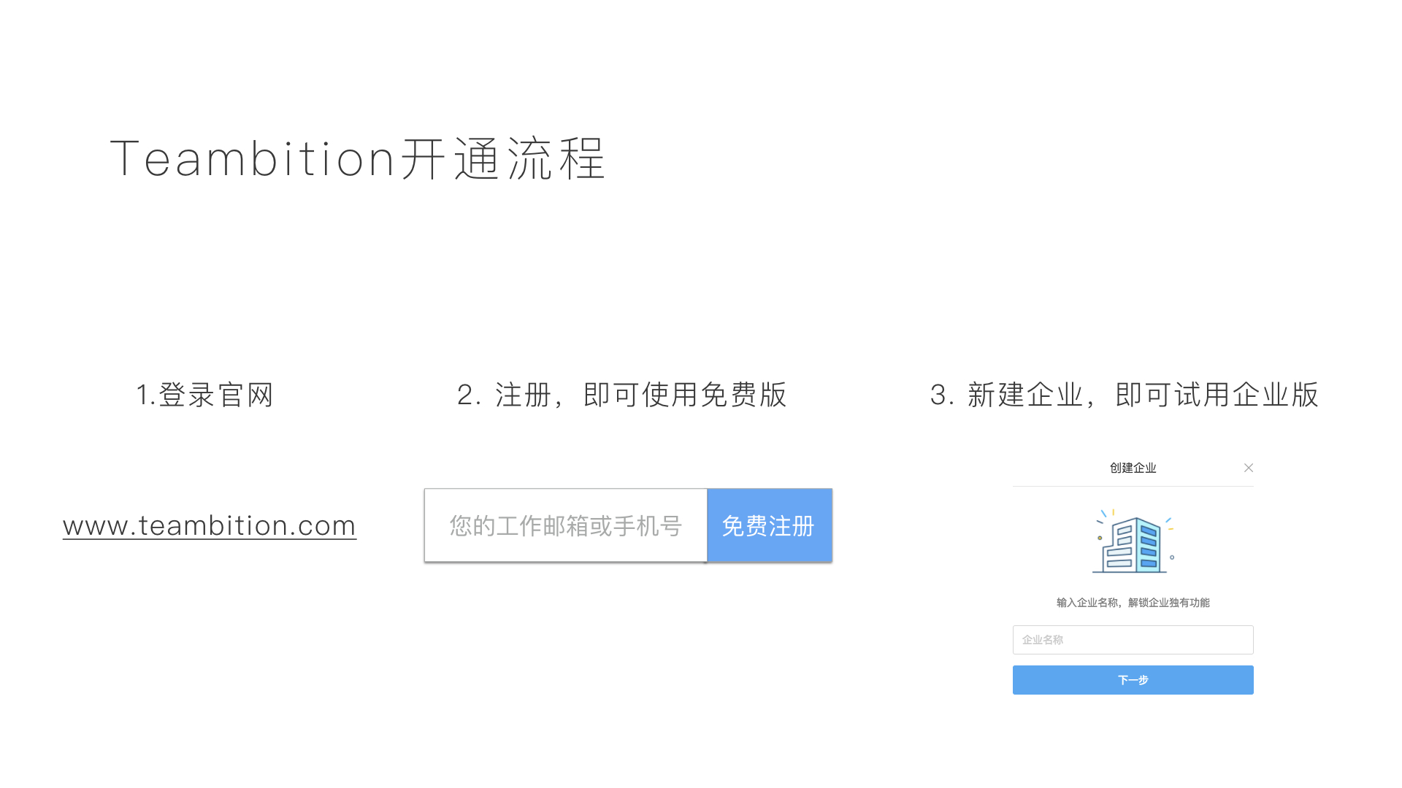Click the divider line under 创建企业 title
Viewport: 1402px width, 788px height.
1133,486
